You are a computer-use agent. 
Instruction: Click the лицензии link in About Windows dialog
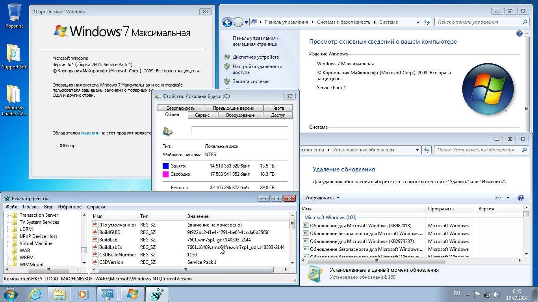90,133
